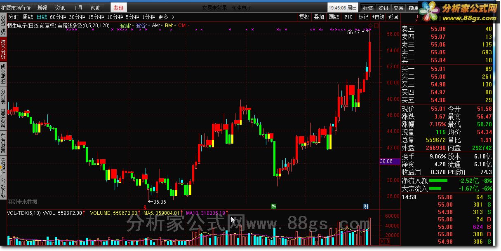Switch chart to 30分钟 period
Screen dimensions: 501x251
(x=77, y=17)
